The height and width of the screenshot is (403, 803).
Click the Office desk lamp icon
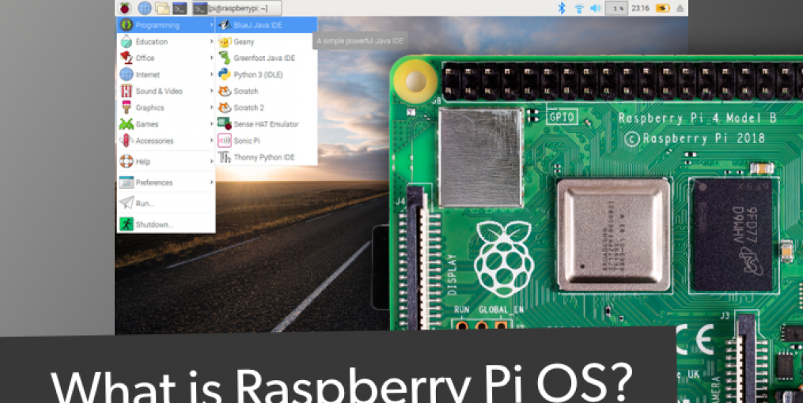pyautogui.click(x=127, y=58)
